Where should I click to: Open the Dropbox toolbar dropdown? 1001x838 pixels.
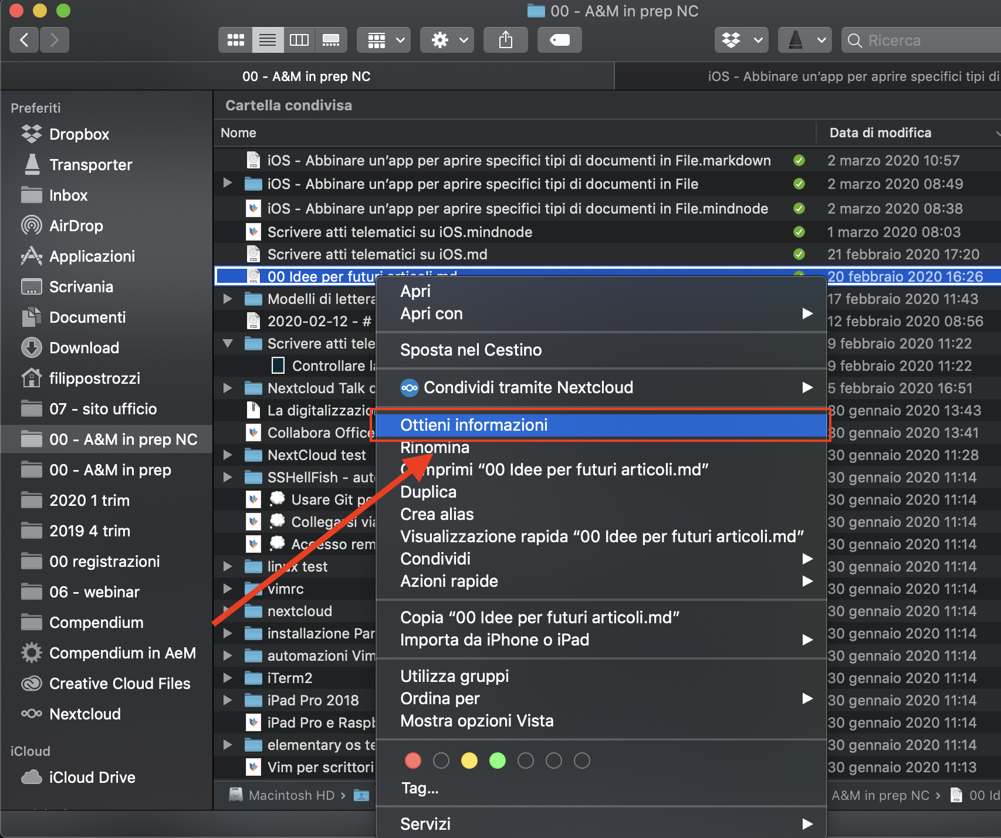point(742,40)
